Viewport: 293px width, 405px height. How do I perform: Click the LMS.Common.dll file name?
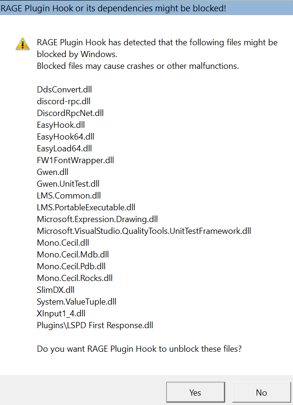(x=69, y=196)
